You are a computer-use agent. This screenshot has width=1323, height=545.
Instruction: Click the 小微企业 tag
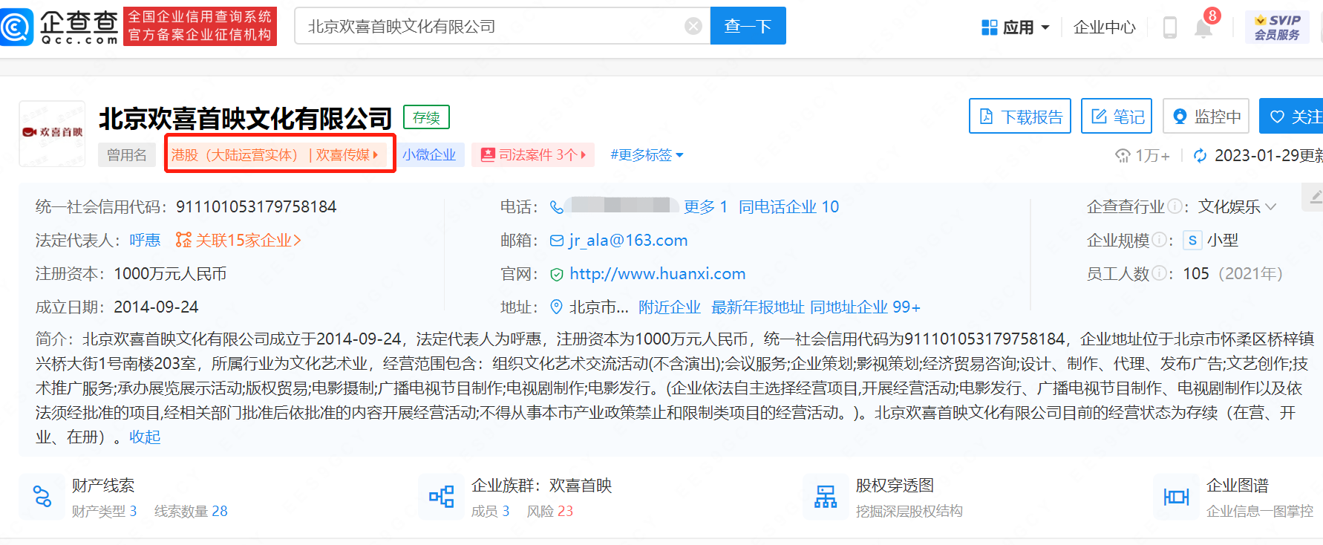(x=429, y=154)
